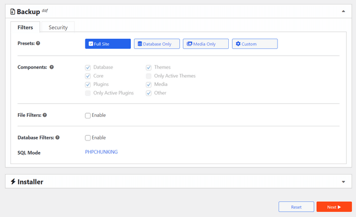Choose the Custom preset with gear icon
The height and width of the screenshot is (217, 356).
pyautogui.click(x=254, y=44)
